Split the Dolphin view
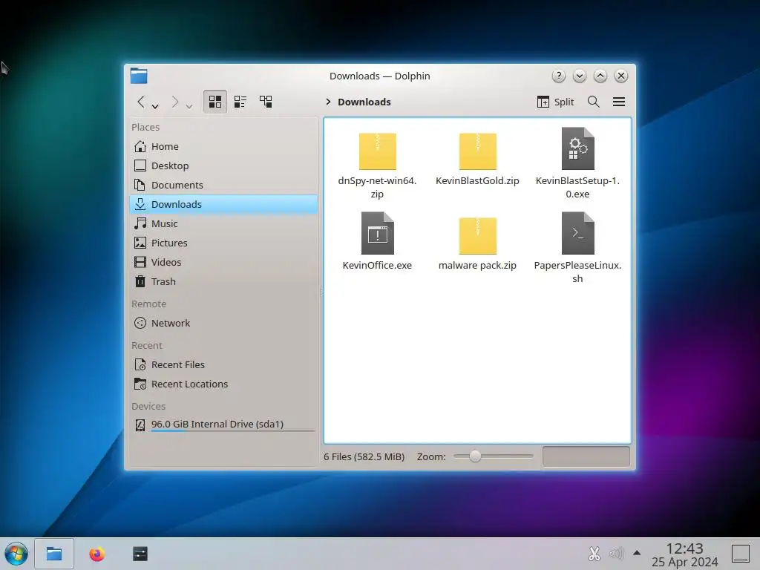This screenshot has height=570, width=760. (x=555, y=102)
